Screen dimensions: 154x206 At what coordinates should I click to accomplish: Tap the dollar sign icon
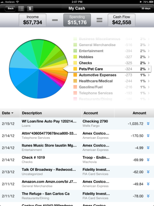[30, 8]
